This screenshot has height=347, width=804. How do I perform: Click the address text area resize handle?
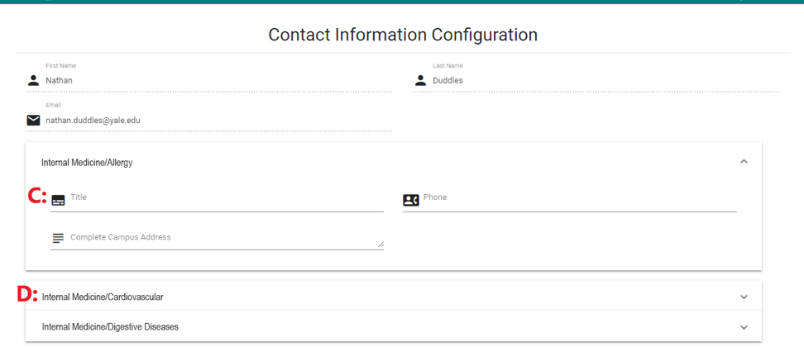[x=380, y=245]
